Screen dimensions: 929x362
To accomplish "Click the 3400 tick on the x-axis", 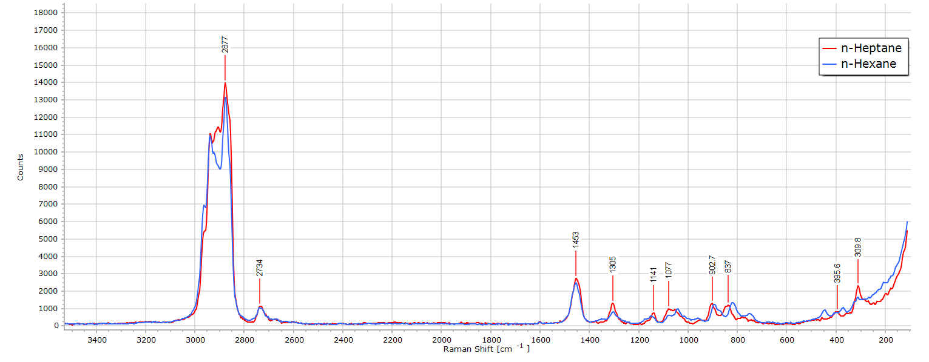I will [96, 341].
